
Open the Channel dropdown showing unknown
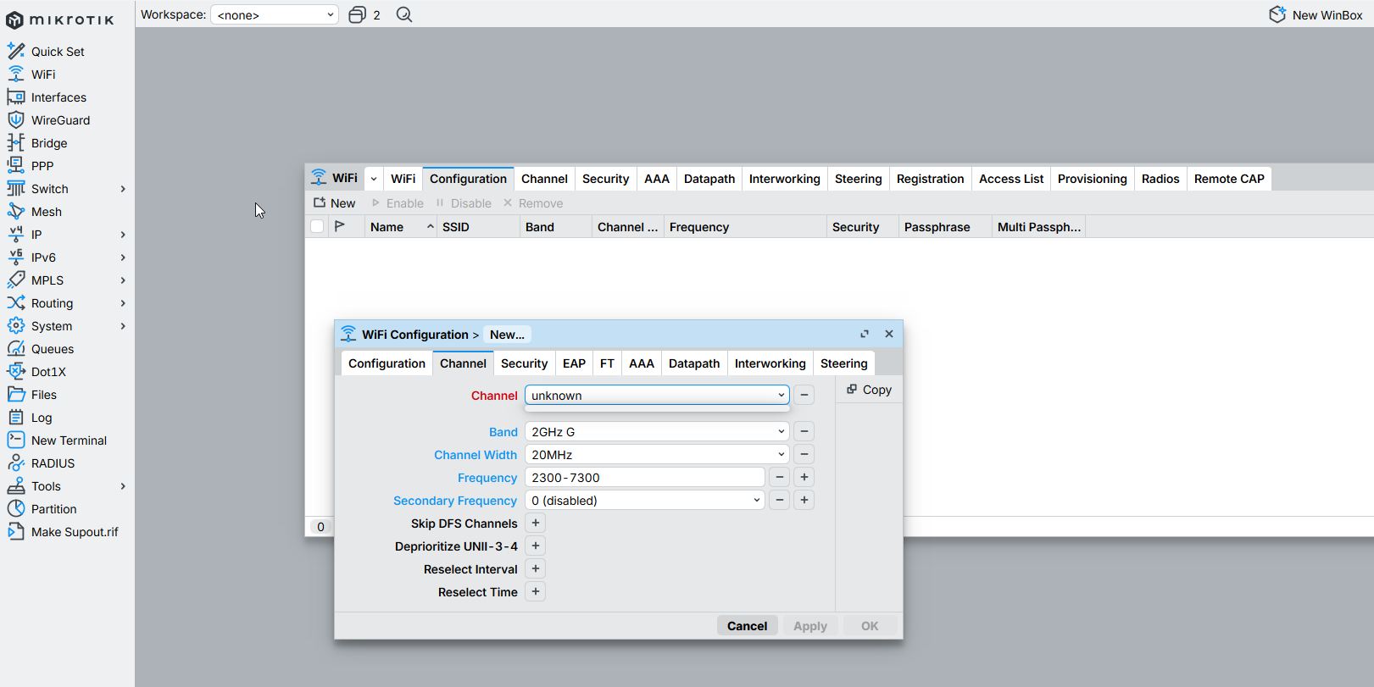(656, 396)
